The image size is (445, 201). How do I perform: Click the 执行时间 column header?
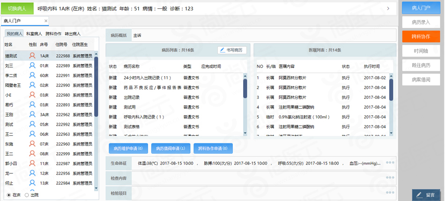(372, 67)
